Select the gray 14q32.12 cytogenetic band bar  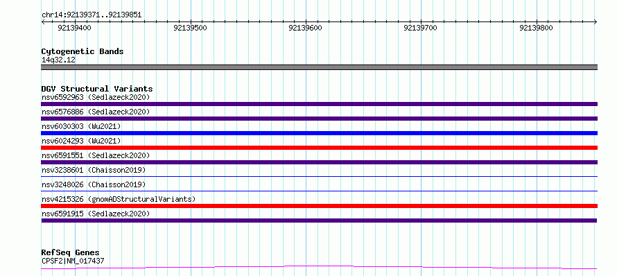click(319, 67)
